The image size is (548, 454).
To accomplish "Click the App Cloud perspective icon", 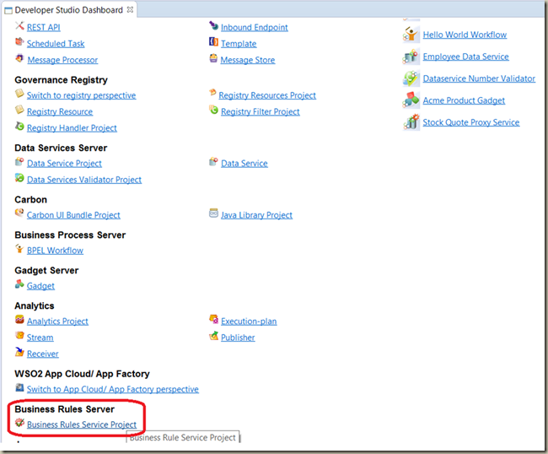I will pyautogui.click(x=19, y=387).
